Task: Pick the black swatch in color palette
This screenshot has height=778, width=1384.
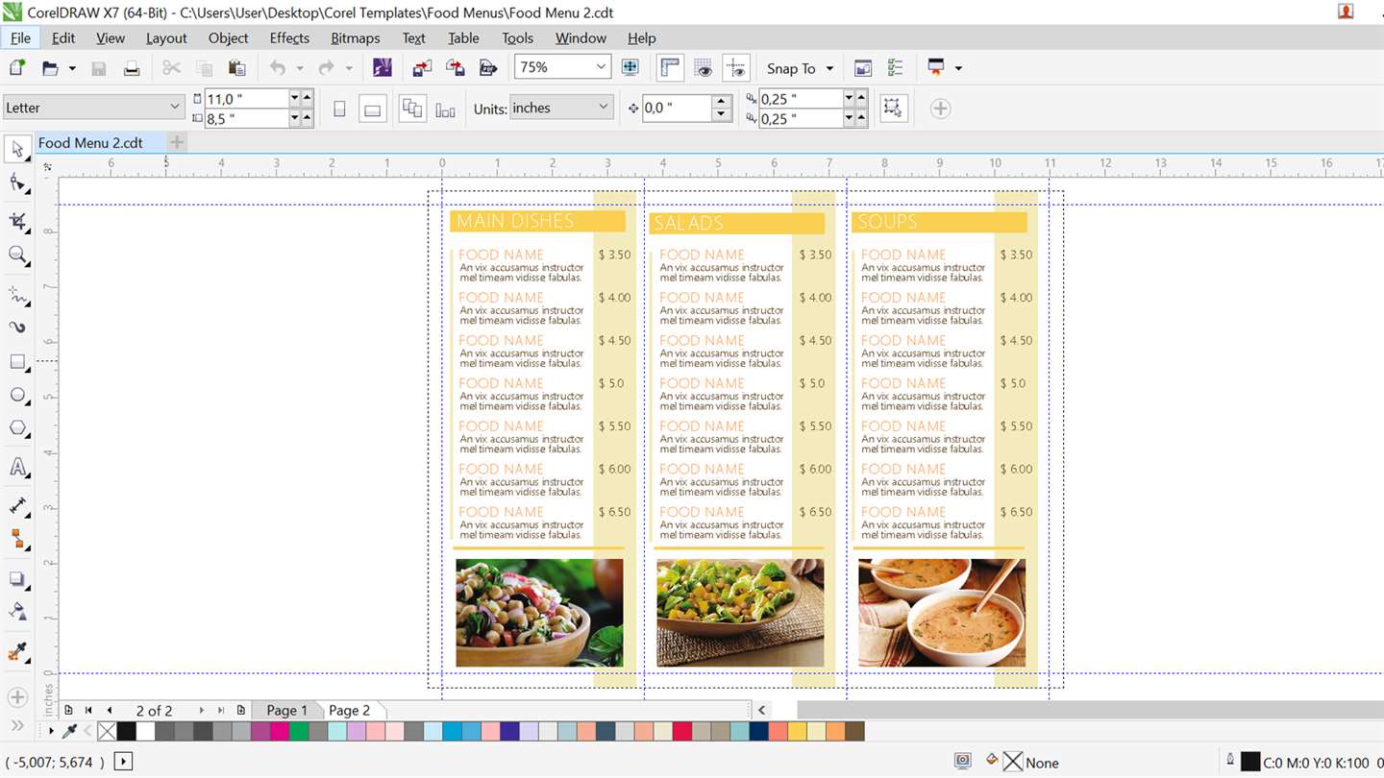Action: [126, 732]
